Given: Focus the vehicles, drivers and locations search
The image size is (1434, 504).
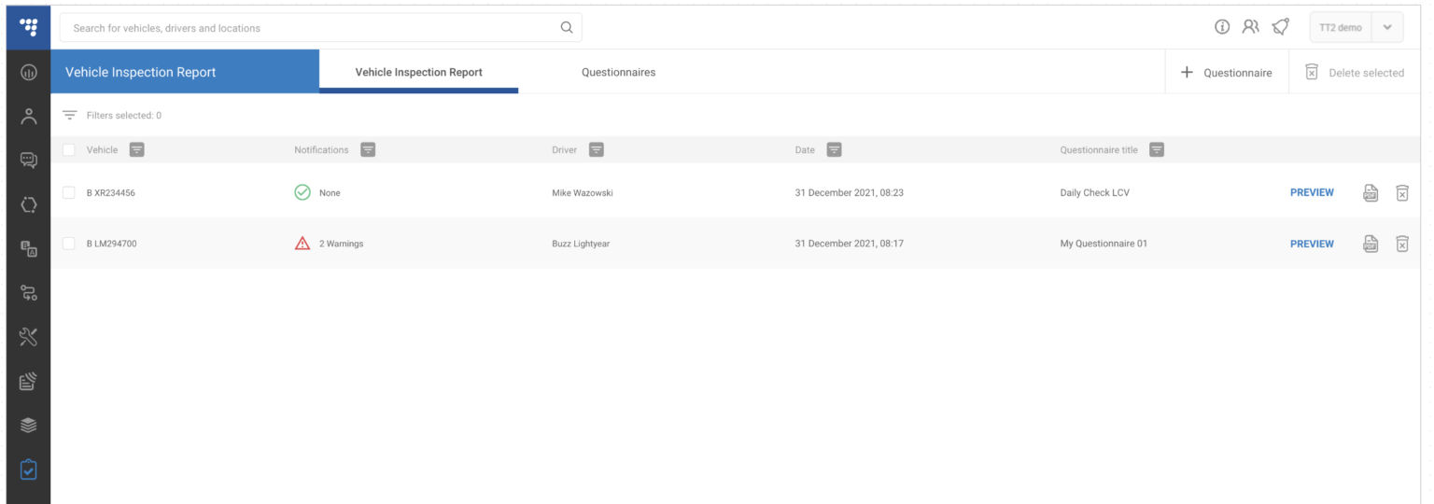Looking at the screenshot, I should (x=320, y=27).
